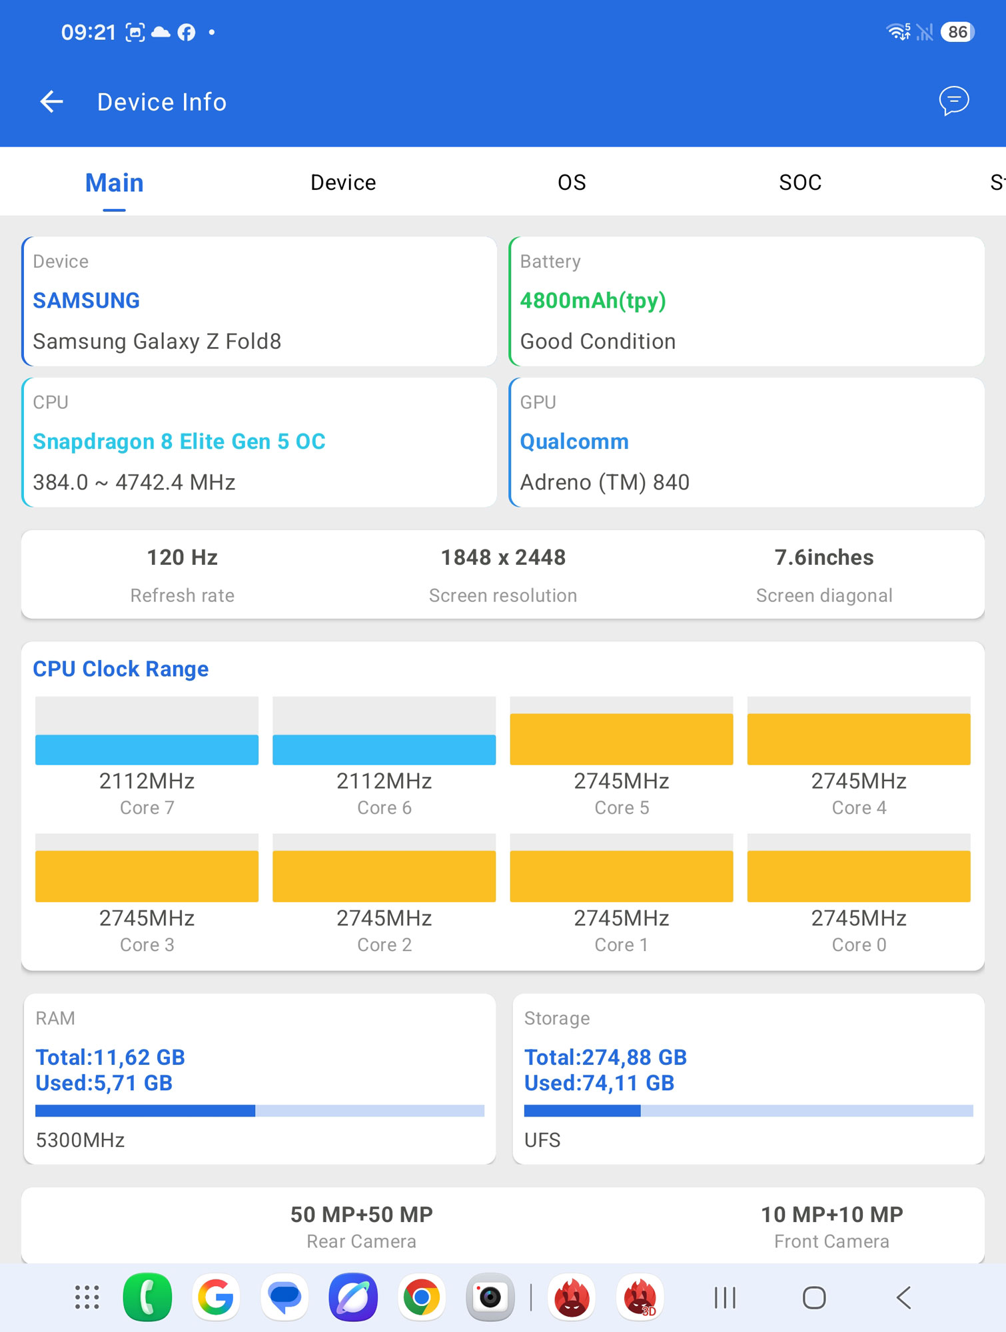This screenshot has height=1332, width=1006.
Task: Tap the 10 MP+10 MP front camera
Action: coord(831,1215)
